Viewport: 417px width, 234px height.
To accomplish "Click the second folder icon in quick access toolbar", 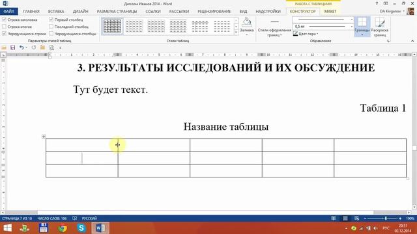I will [x=42, y=47].
